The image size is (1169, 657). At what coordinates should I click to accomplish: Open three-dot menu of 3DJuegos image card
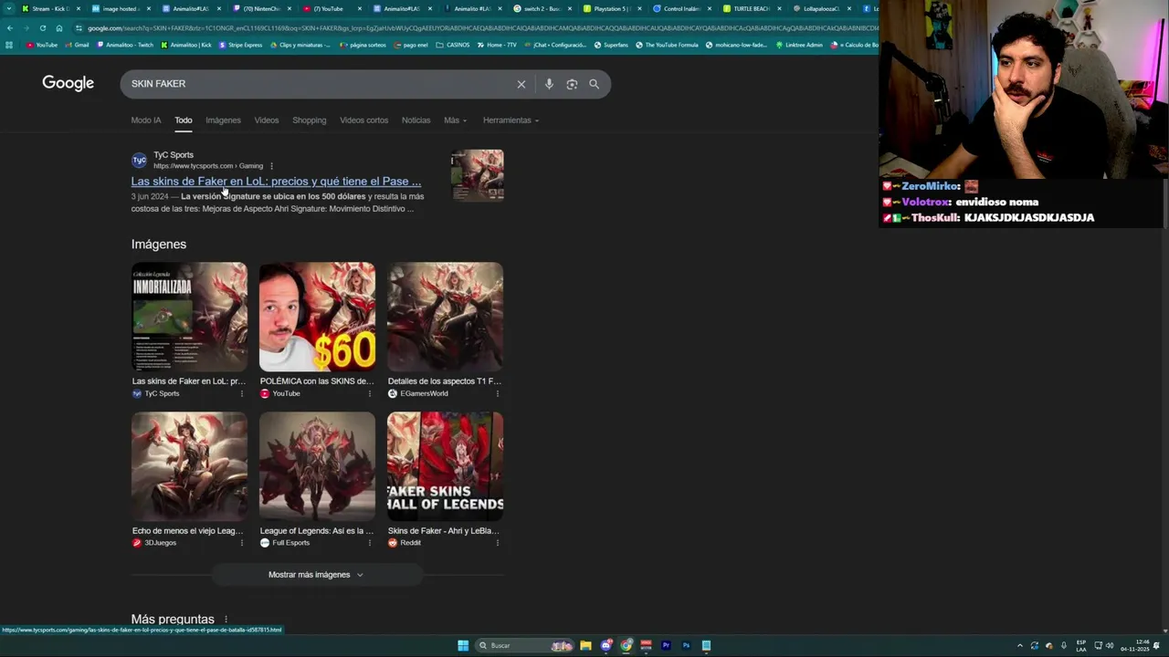click(242, 543)
